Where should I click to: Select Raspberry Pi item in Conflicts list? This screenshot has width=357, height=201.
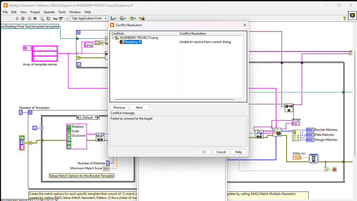pyautogui.click(x=133, y=42)
